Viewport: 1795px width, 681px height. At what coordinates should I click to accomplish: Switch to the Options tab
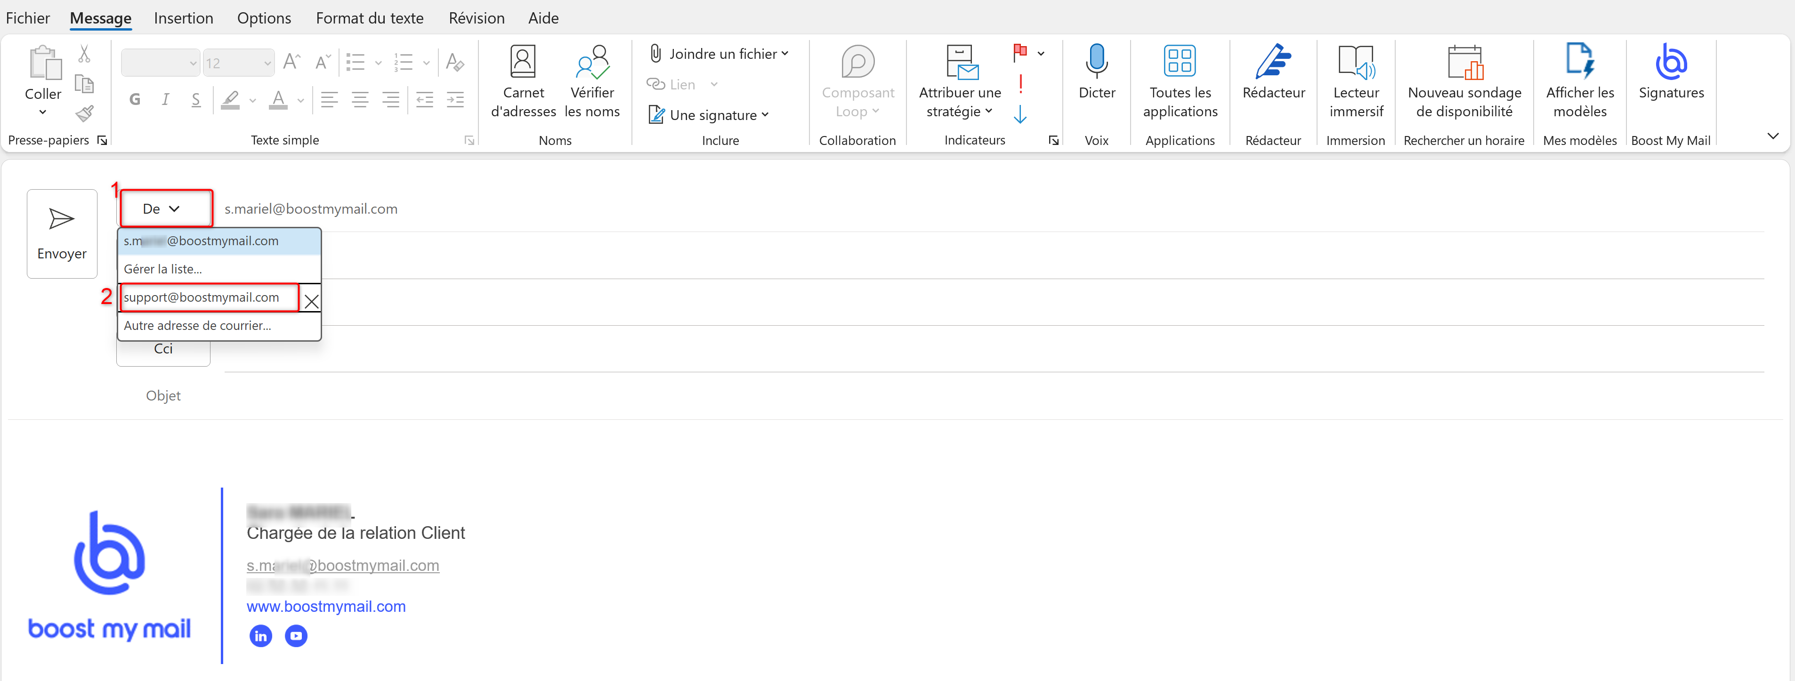pyautogui.click(x=264, y=18)
